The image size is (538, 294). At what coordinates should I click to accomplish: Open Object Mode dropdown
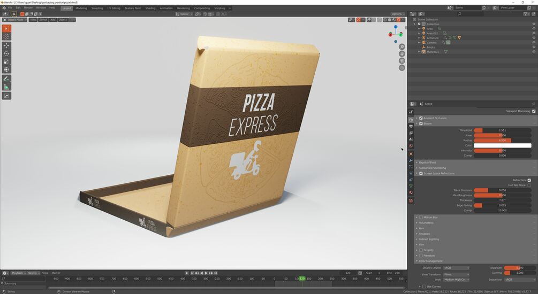click(x=15, y=20)
